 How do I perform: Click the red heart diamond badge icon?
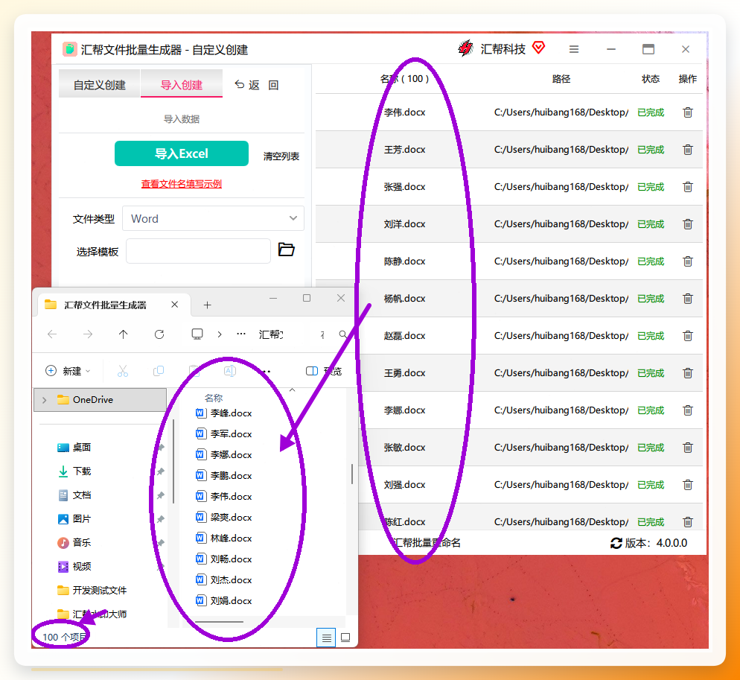tap(538, 48)
